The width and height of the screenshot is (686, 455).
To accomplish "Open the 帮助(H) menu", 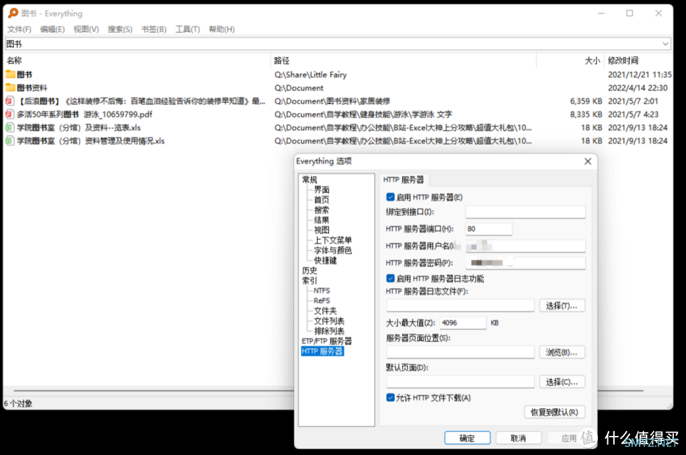I will [222, 29].
